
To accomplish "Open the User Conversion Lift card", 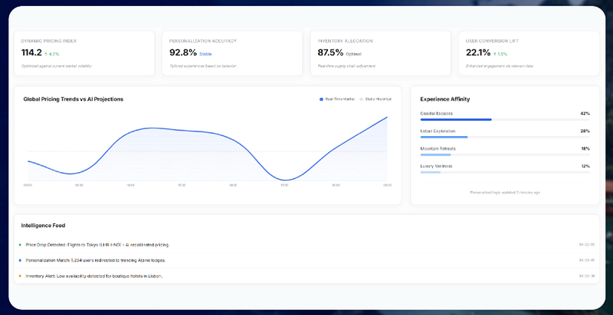I will (529, 54).
